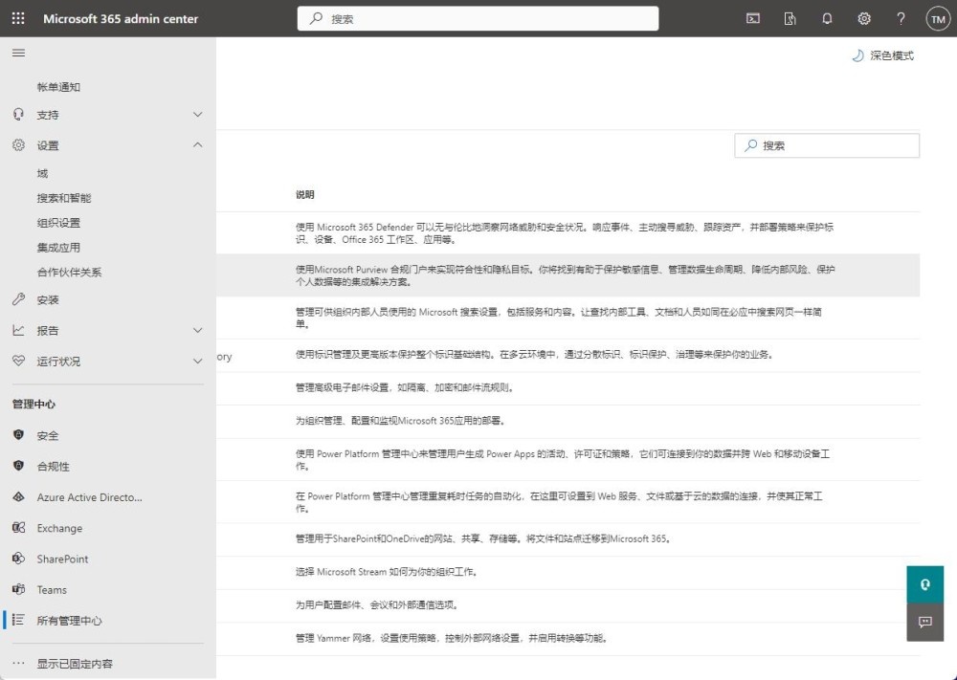Select the Yammer 网络 description row
This screenshot has width=957, height=680.
tap(568, 639)
